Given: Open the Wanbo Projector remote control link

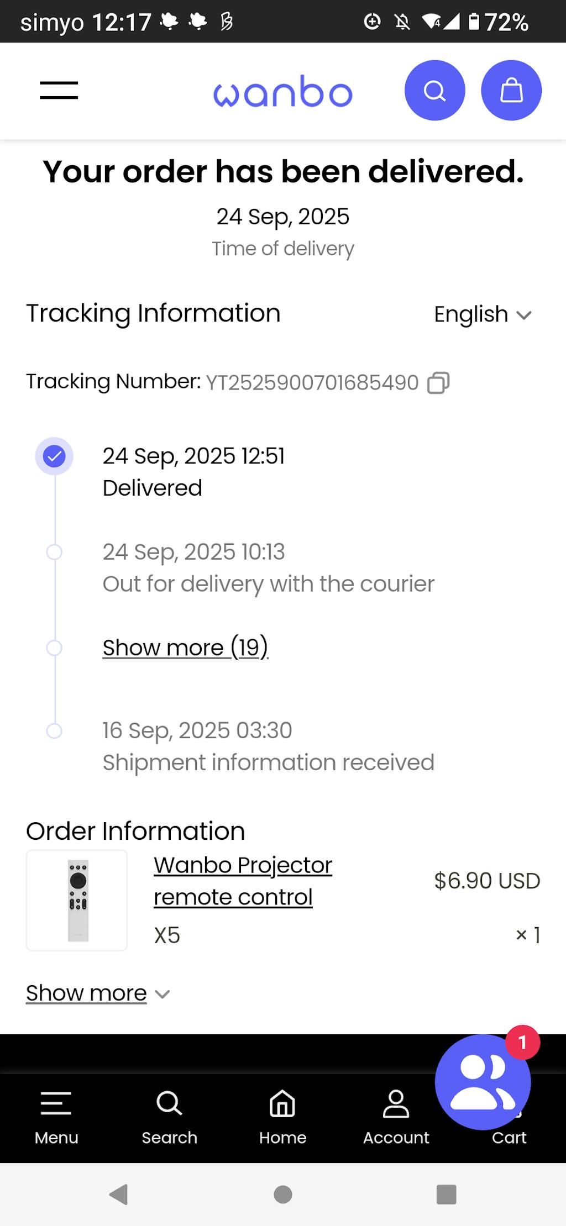Looking at the screenshot, I should [x=243, y=881].
